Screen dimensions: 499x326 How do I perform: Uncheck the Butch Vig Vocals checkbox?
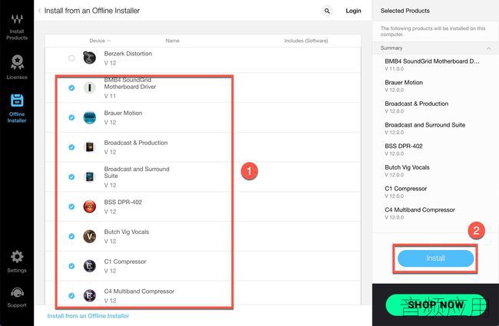[x=71, y=236]
